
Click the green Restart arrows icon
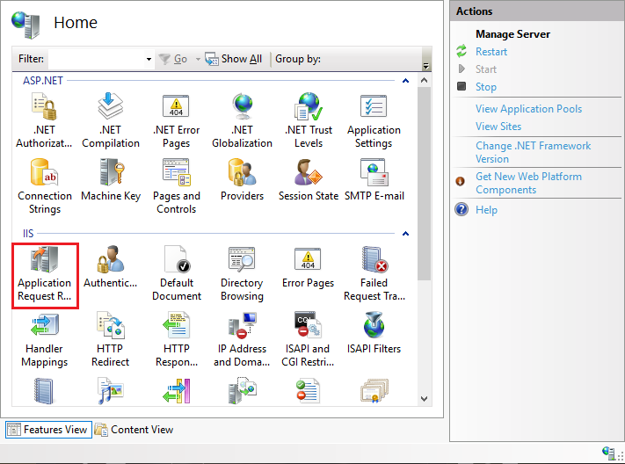click(x=461, y=51)
